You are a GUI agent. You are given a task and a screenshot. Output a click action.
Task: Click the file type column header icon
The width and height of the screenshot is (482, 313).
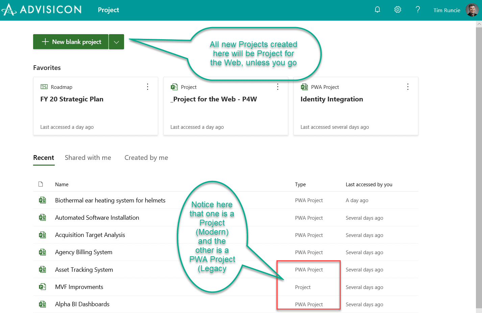pyautogui.click(x=41, y=184)
